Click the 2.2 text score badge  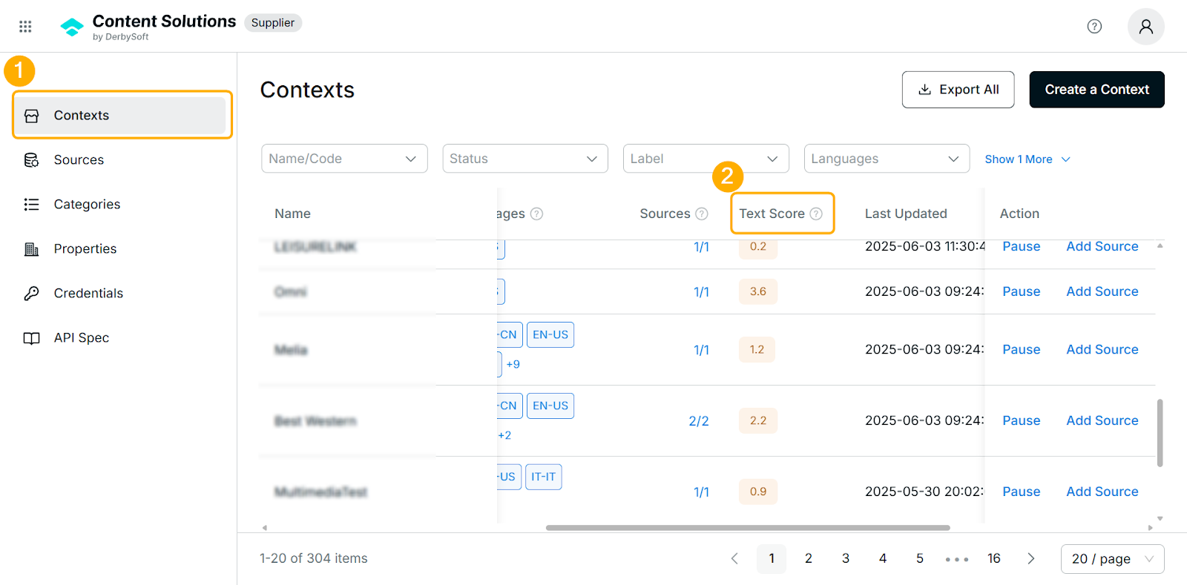758,420
